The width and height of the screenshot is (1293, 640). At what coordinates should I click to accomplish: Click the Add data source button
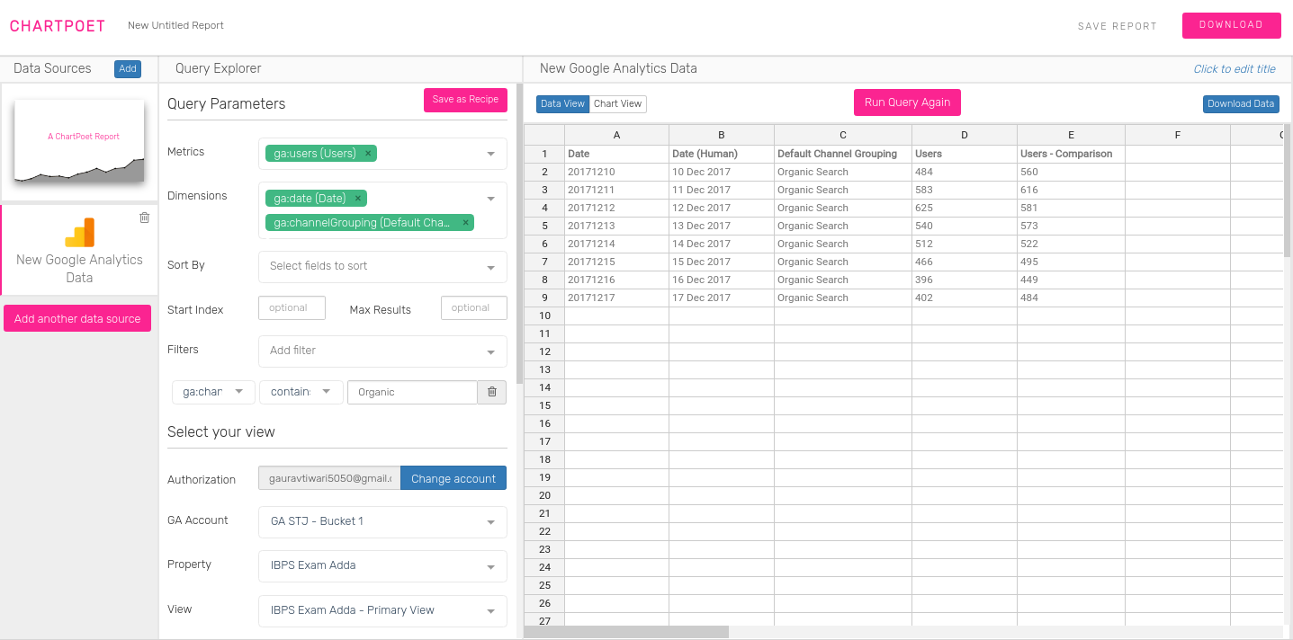(128, 69)
